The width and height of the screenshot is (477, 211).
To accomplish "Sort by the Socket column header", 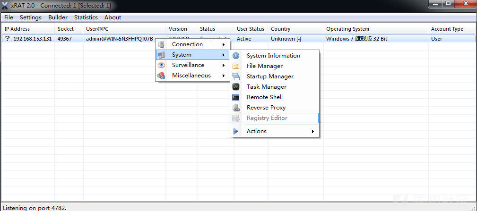I will 69,29.
